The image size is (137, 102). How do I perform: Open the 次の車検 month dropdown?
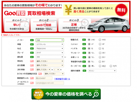point(57,70)
